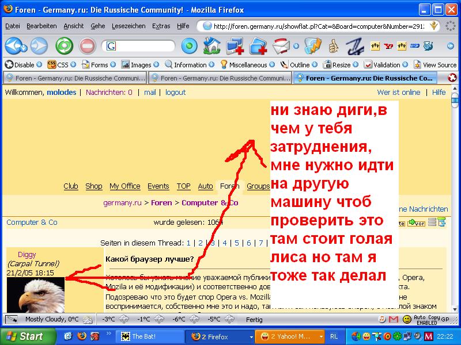
Task: Click the red Stop loading button
Action: point(88,46)
